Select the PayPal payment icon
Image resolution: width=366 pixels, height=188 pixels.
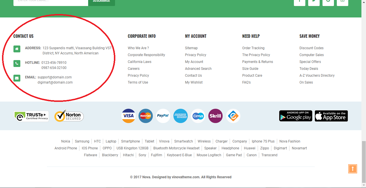coord(163,116)
